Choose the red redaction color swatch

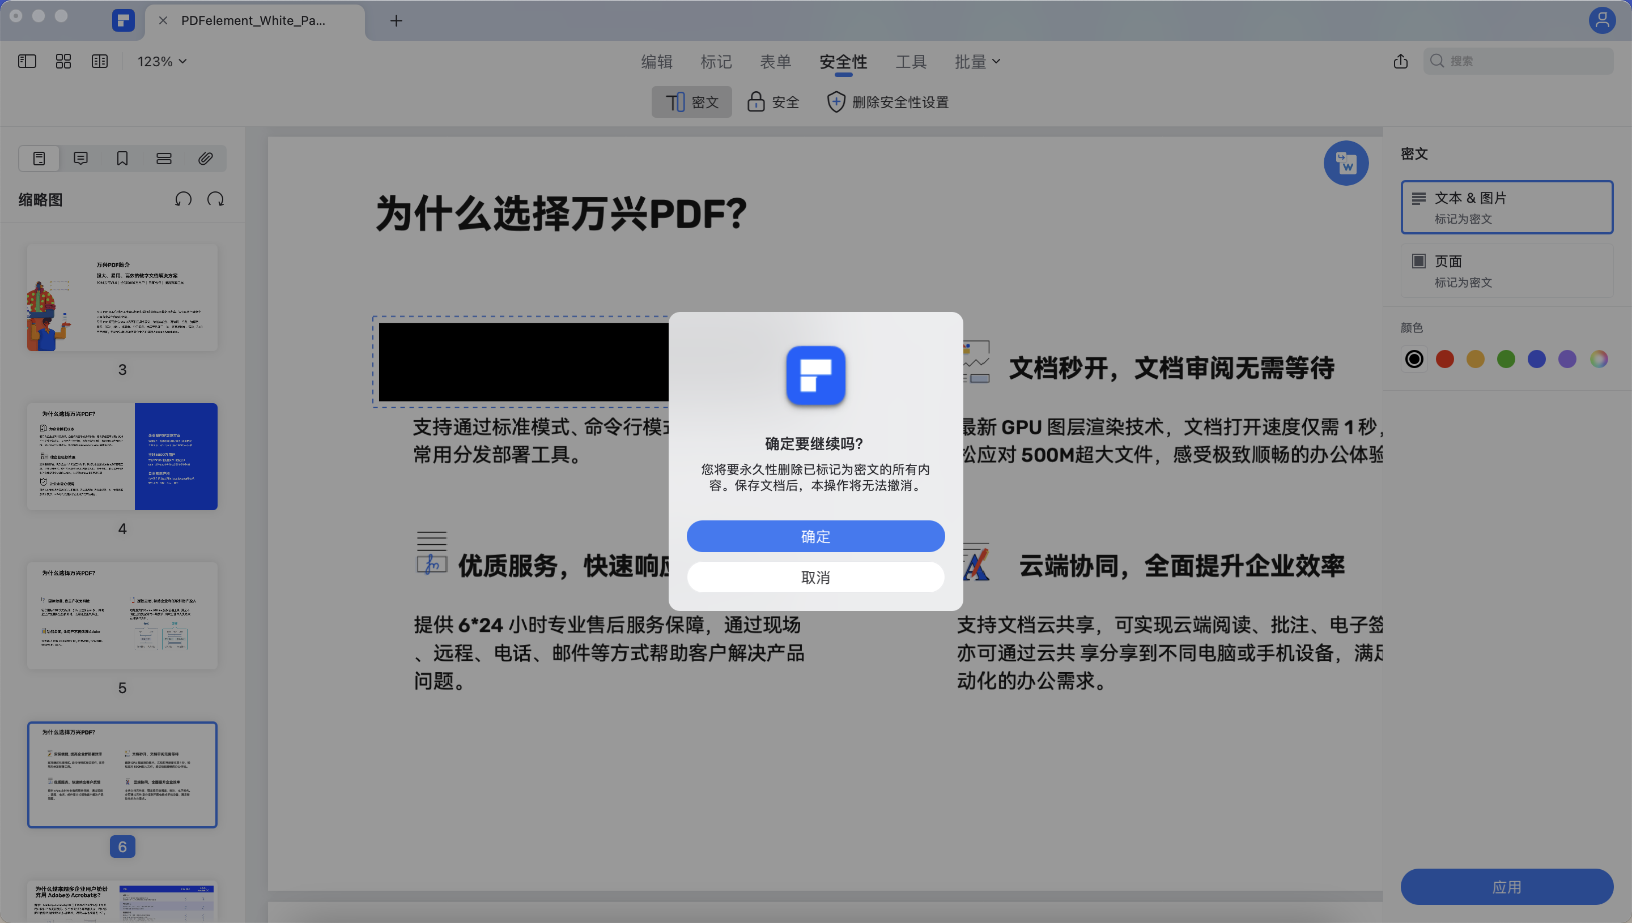(x=1445, y=359)
